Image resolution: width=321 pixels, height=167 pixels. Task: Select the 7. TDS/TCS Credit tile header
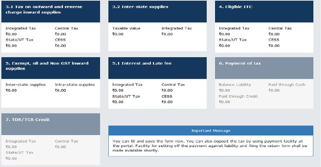tap(51, 124)
